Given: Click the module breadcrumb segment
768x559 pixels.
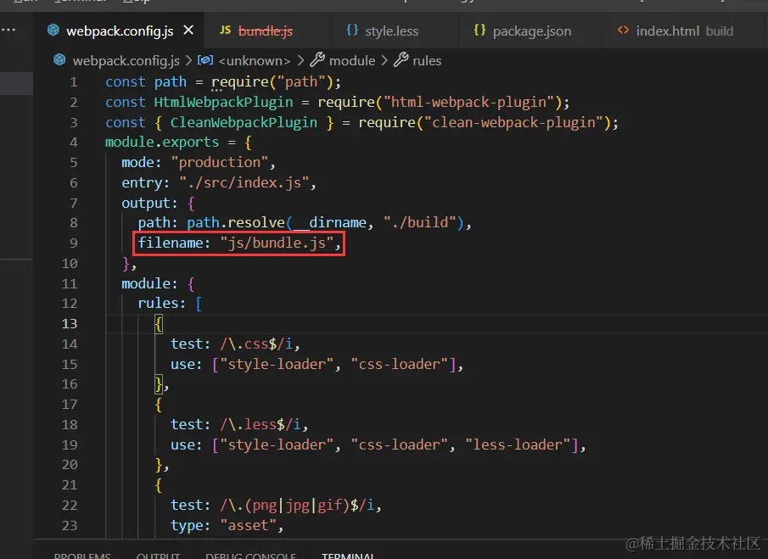Looking at the screenshot, I should [352, 61].
